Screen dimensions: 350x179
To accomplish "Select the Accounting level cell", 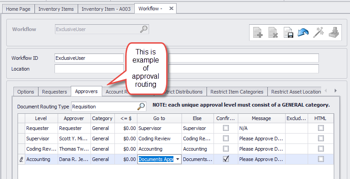I will tap(41, 159).
